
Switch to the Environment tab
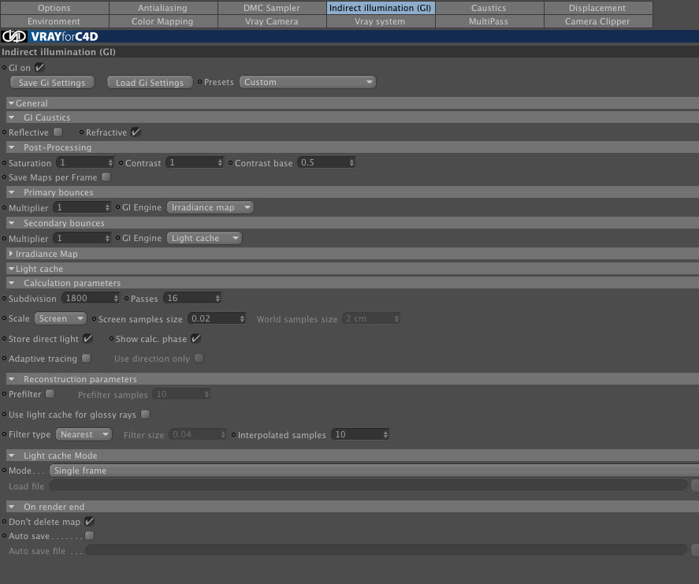pyautogui.click(x=54, y=21)
